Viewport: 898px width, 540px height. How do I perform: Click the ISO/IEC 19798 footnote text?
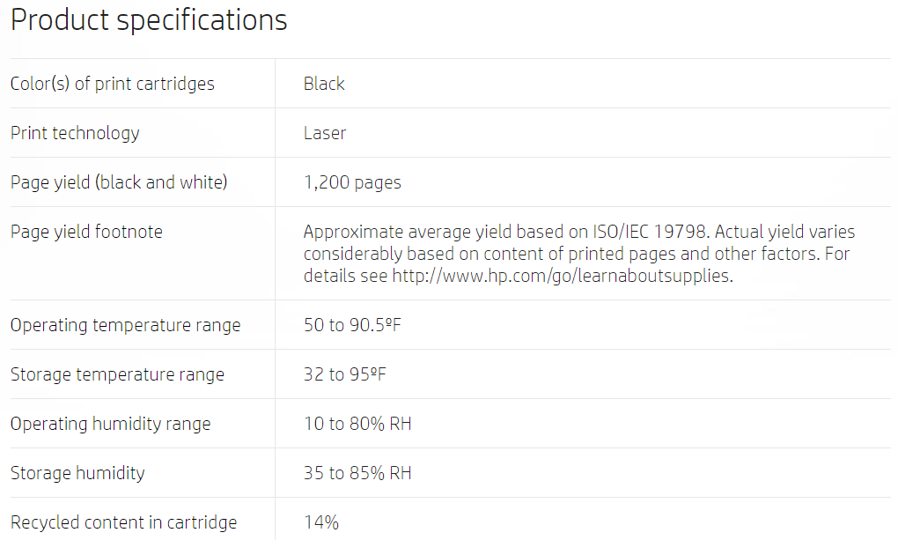pyautogui.click(x=651, y=232)
